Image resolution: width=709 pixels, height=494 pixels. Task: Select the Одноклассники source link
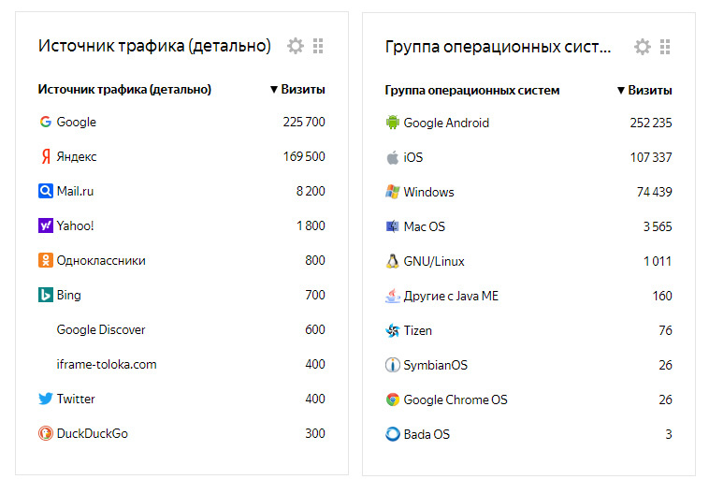click(101, 260)
